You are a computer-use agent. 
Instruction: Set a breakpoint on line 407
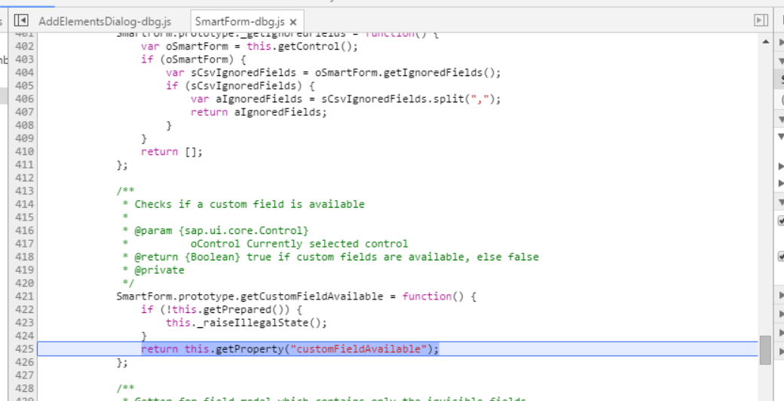coord(23,112)
